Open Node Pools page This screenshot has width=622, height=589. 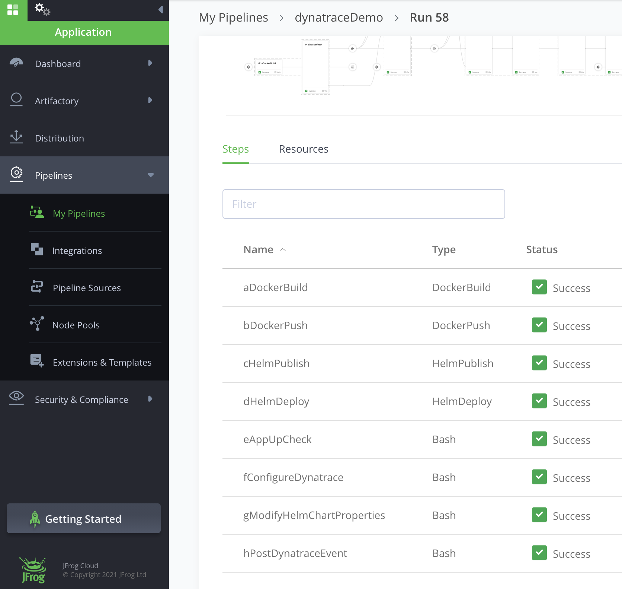76,325
